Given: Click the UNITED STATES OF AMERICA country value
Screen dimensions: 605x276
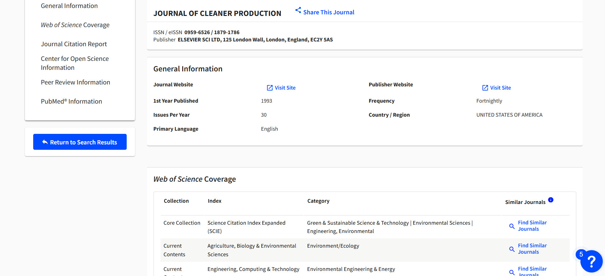Looking at the screenshot, I should 509,115.
